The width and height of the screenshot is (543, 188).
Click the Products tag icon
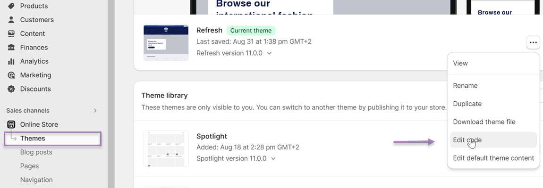pos(11,6)
